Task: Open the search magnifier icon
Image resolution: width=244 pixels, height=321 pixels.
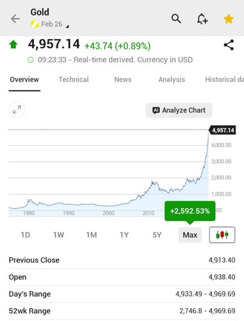Action: [176, 19]
